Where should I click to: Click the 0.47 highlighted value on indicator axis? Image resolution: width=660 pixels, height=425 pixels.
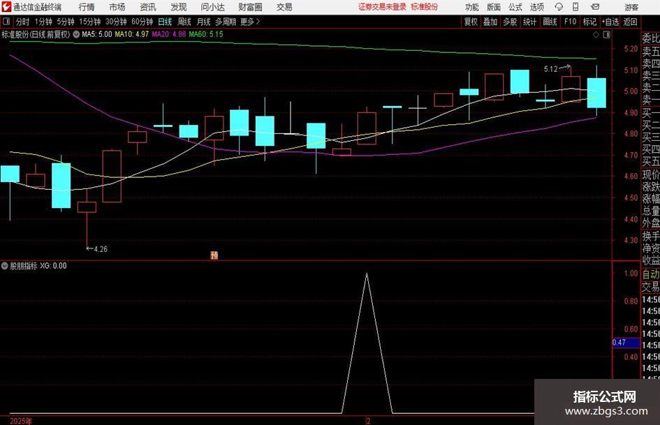pos(626,342)
